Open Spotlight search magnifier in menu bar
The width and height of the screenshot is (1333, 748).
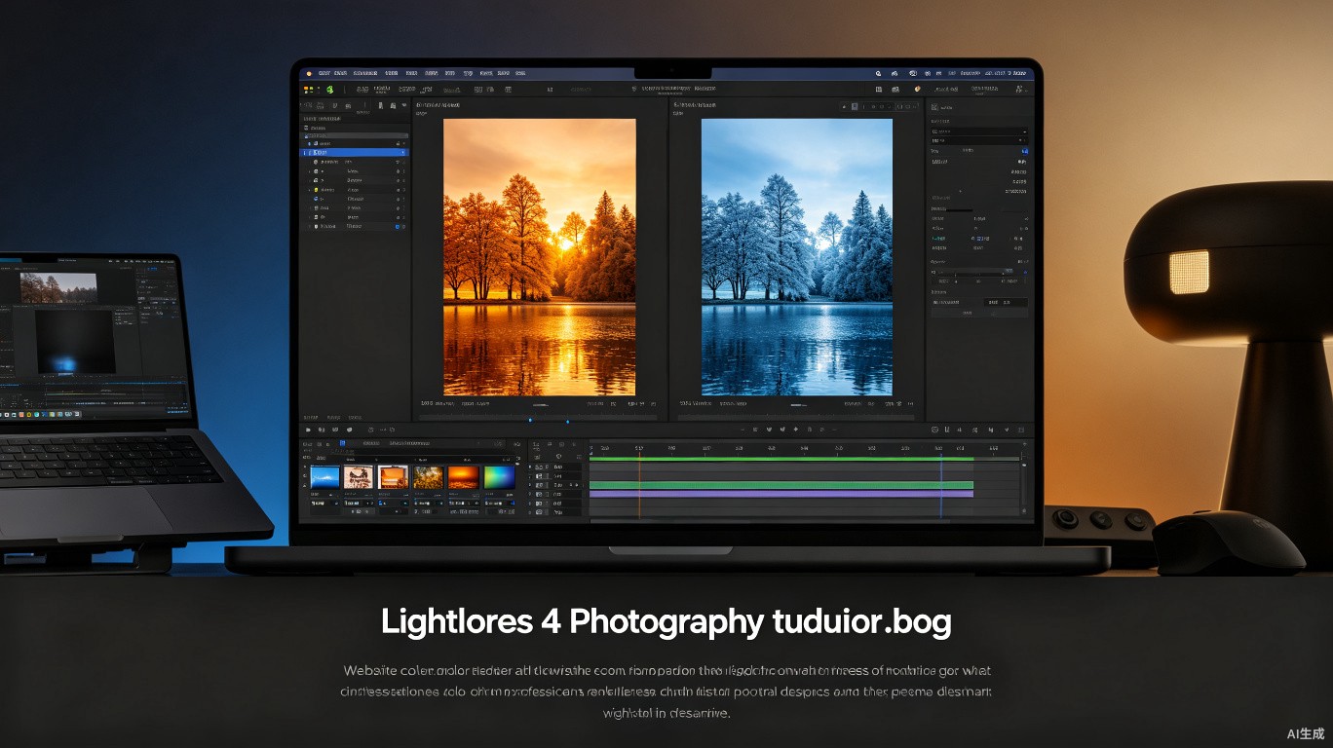(x=878, y=73)
